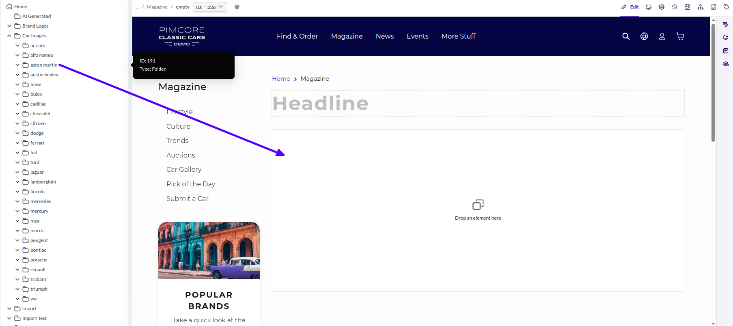Open Find & Order menu

click(x=297, y=36)
